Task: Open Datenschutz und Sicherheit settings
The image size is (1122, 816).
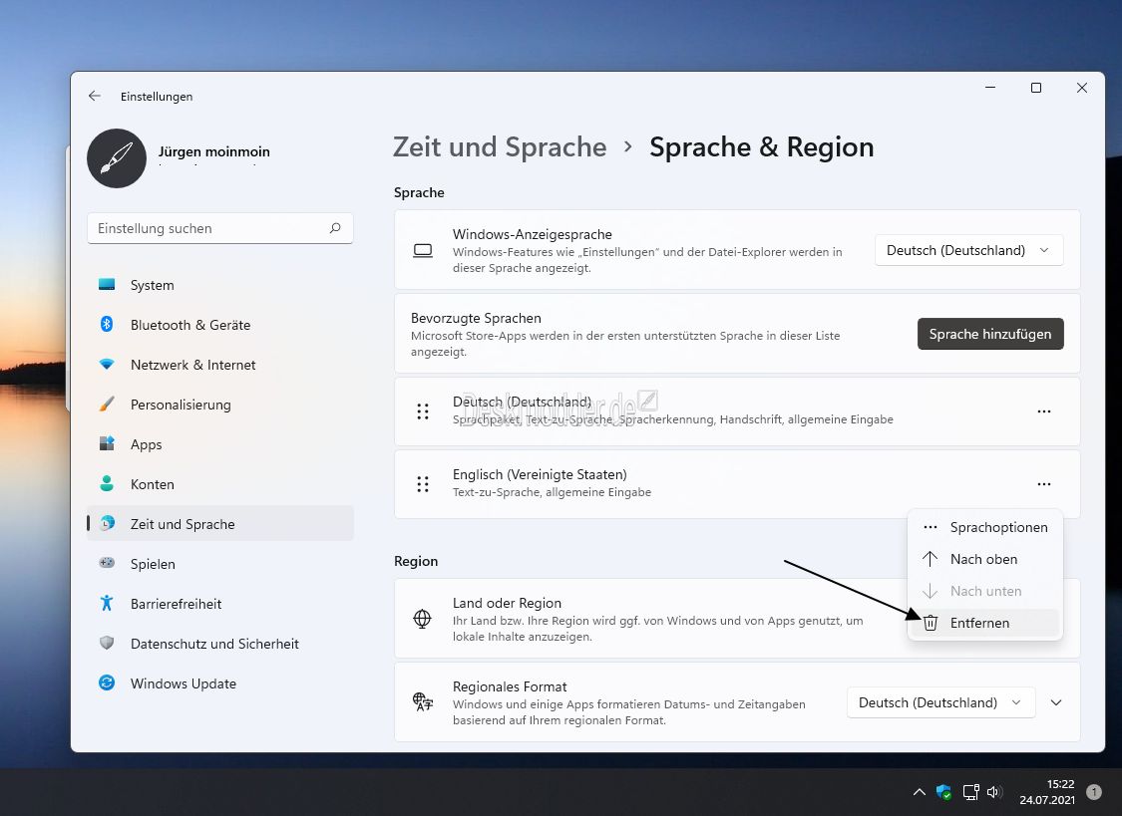Action: tap(220, 643)
